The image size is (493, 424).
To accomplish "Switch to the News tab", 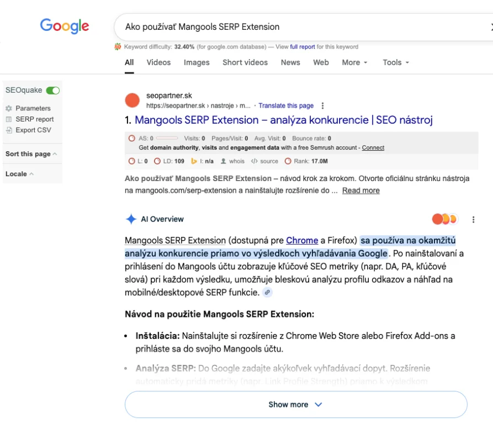I will (x=290, y=62).
